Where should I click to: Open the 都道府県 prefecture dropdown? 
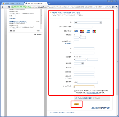(79, 64)
